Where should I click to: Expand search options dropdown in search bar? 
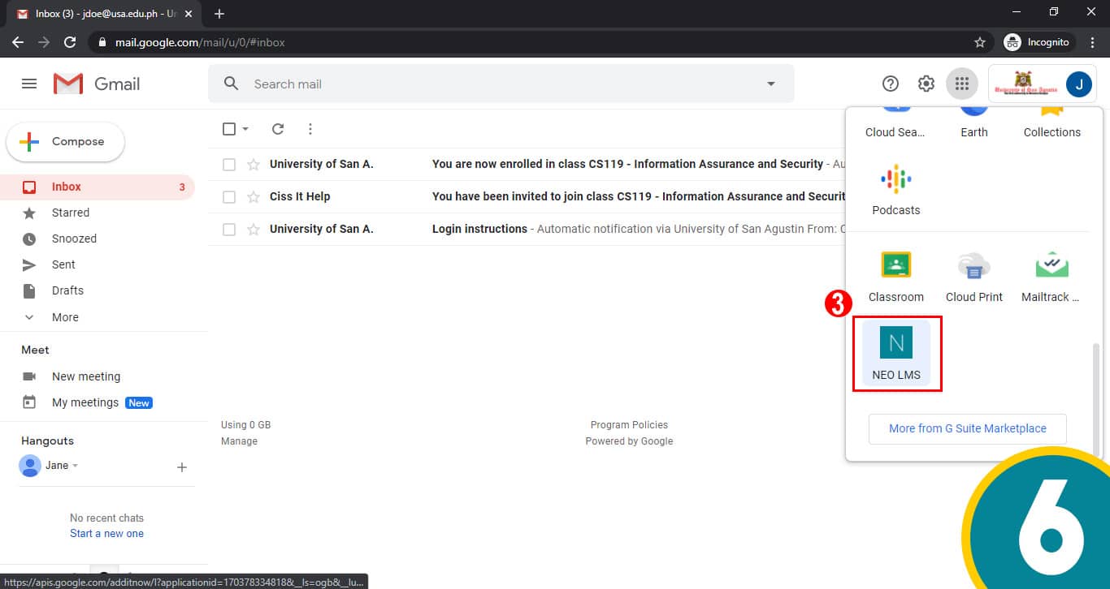[770, 84]
